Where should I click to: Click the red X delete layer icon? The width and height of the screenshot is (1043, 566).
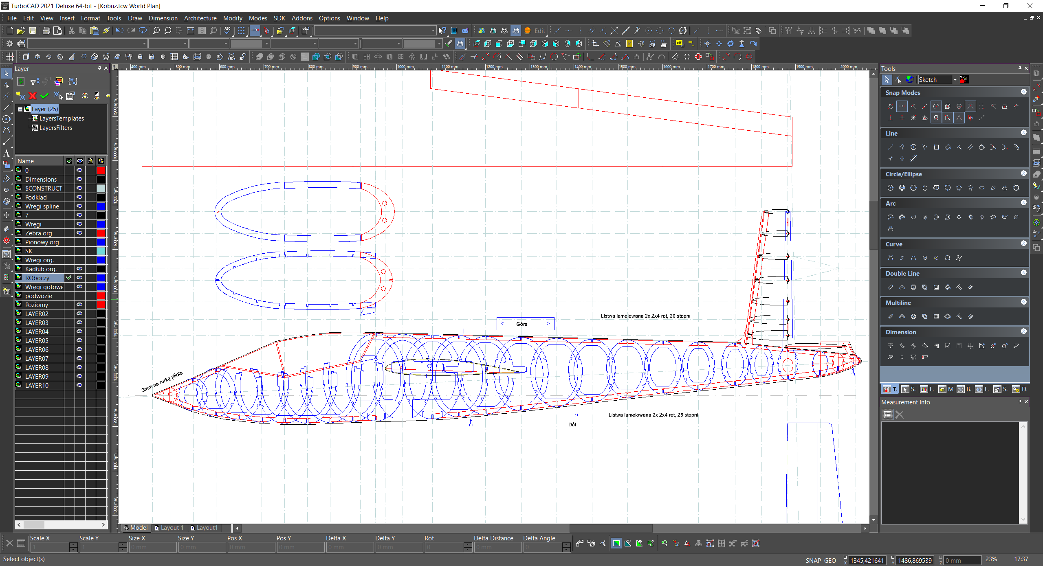(33, 96)
